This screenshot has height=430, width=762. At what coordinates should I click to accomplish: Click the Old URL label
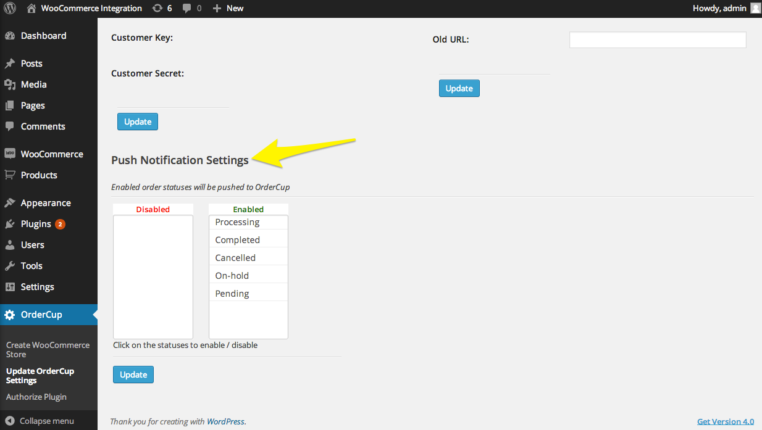[x=451, y=39]
